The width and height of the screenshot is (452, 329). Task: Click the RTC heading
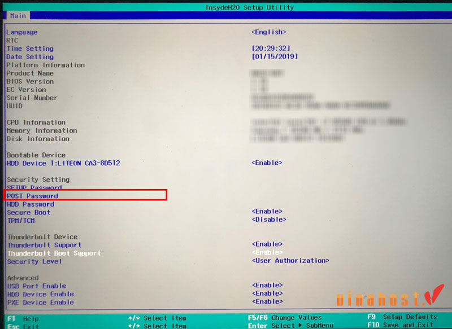[x=12, y=41]
